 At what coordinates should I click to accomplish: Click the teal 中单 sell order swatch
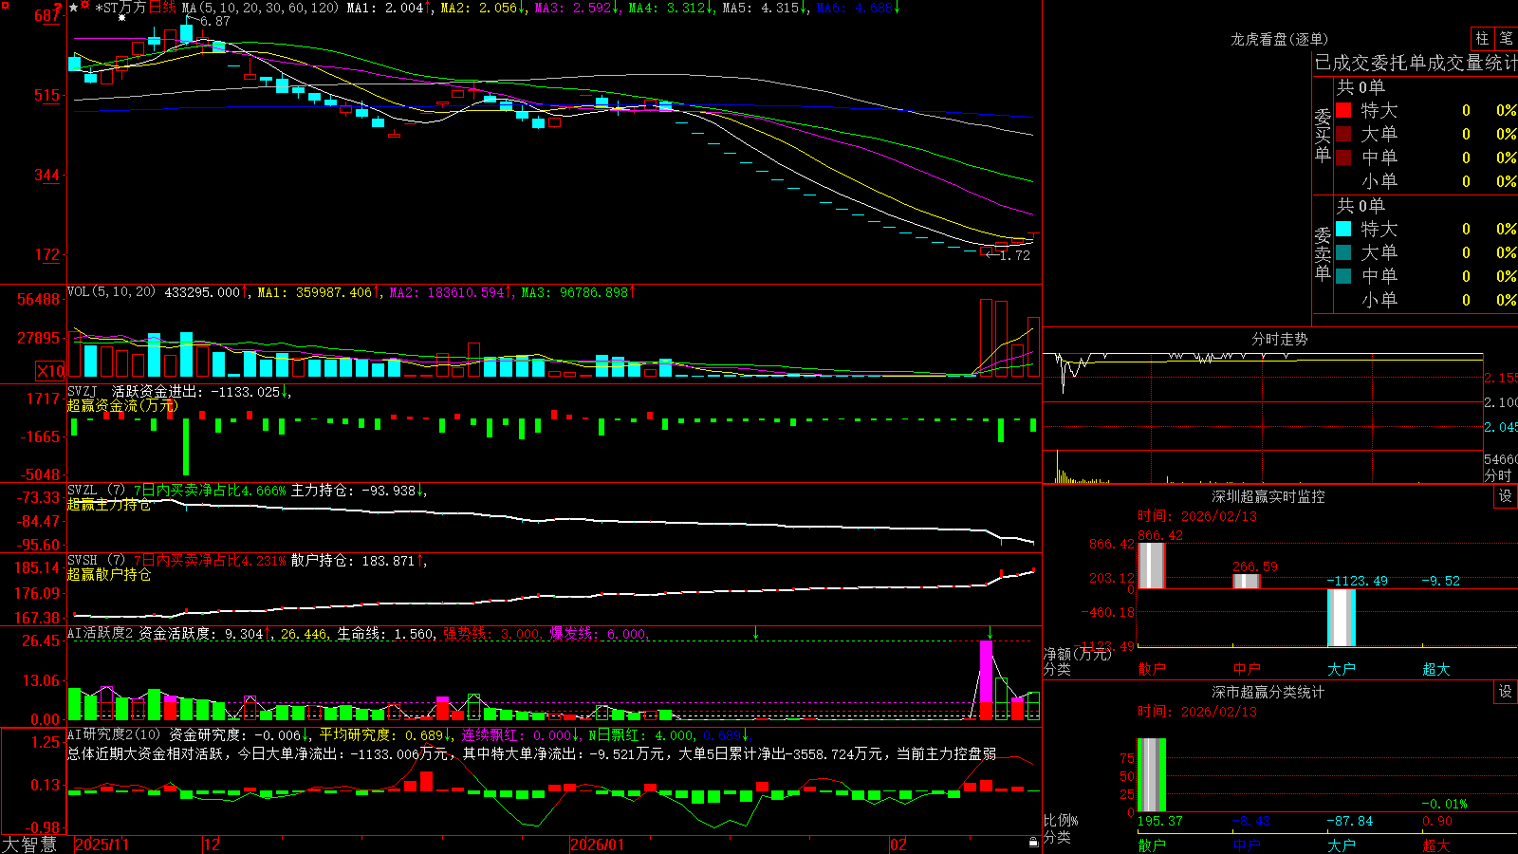point(1343,276)
